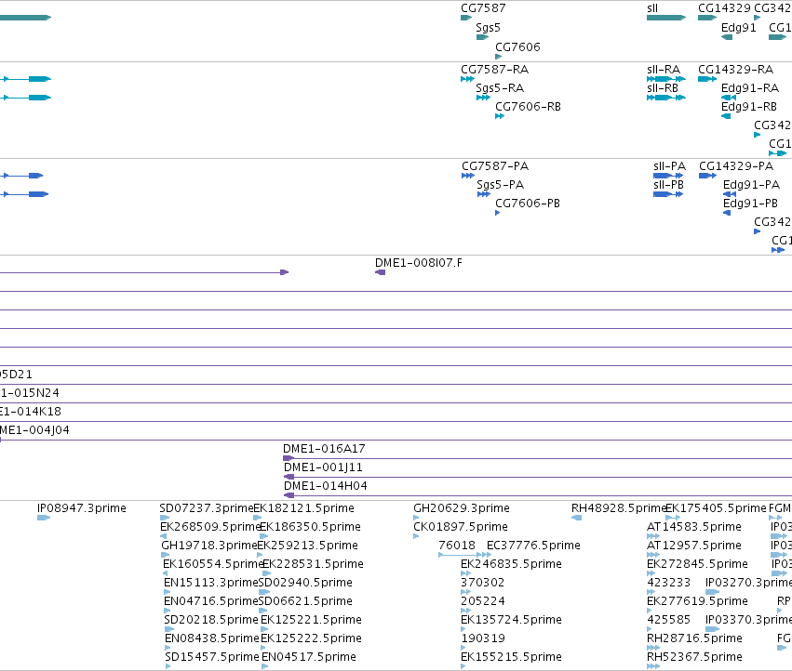792x671 pixels.
Task: Open EST EC37776.5prime label
Action: coord(533,546)
